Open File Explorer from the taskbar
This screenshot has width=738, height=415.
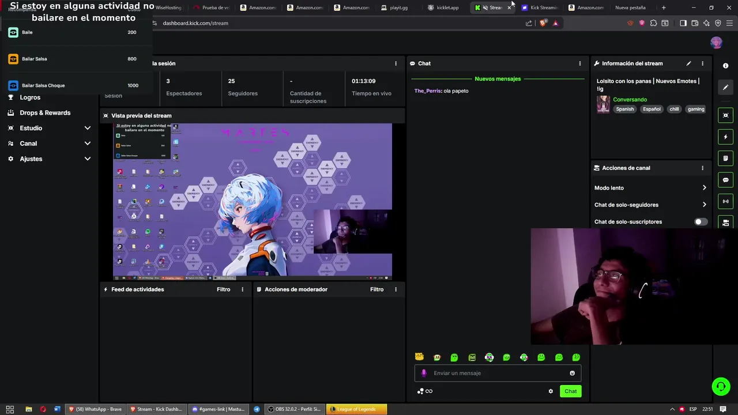pyautogui.click(x=28, y=409)
